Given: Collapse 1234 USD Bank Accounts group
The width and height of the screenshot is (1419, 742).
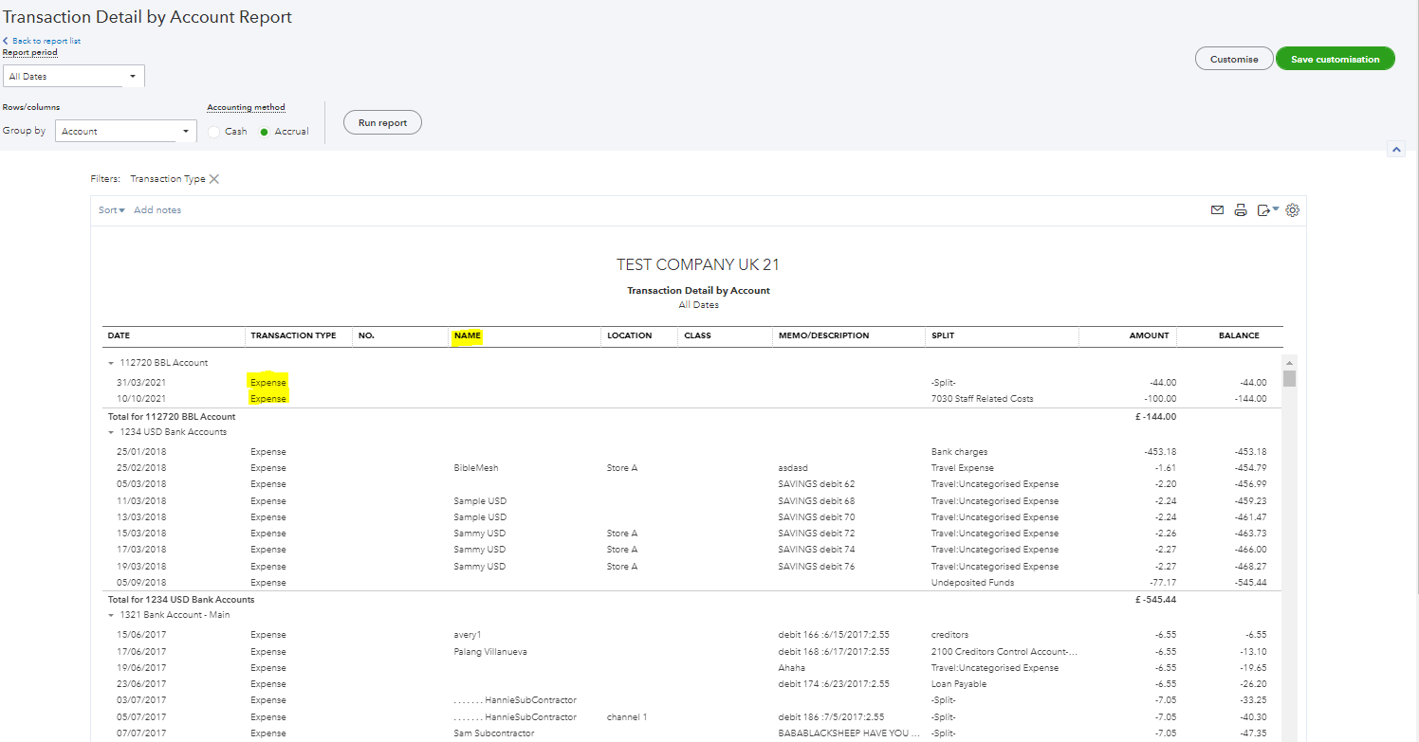Looking at the screenshot, I should [x=111, y=432].
